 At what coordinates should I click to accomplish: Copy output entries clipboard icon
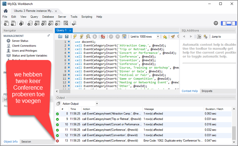58,104
